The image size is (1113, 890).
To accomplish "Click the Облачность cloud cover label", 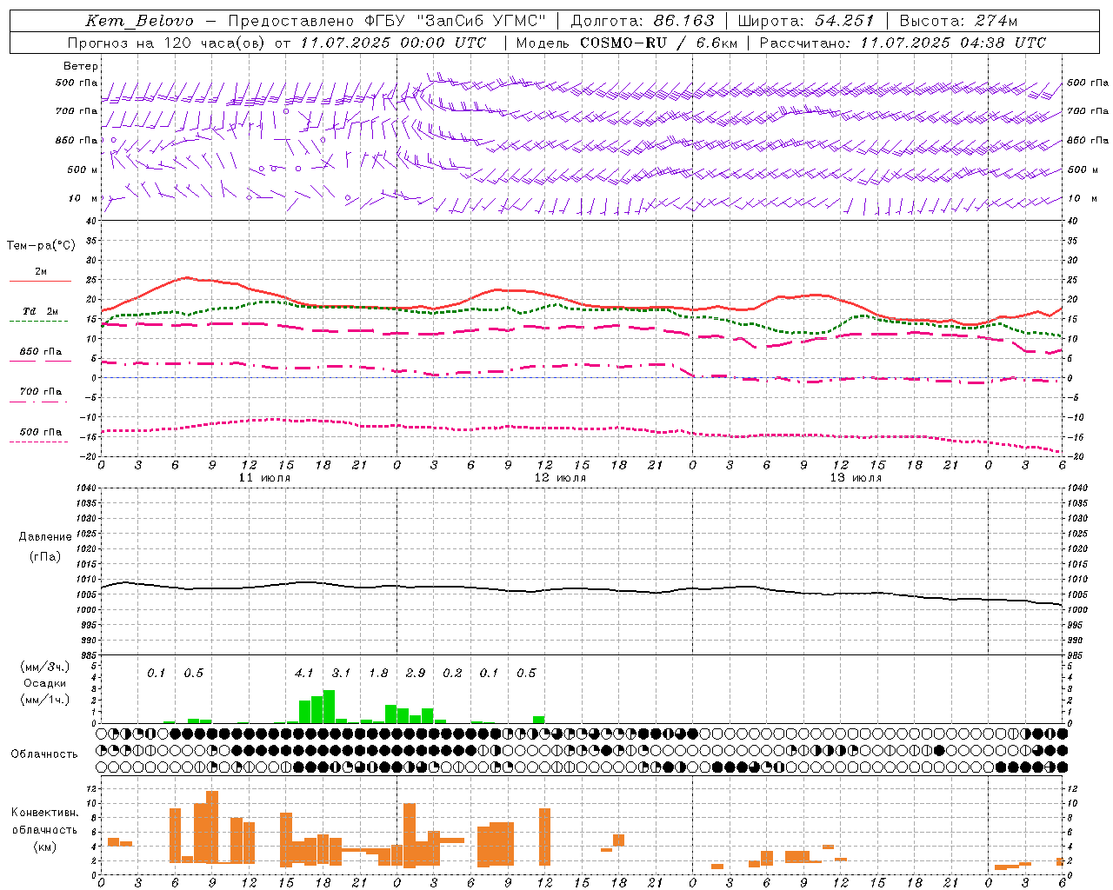I will 44,754.
